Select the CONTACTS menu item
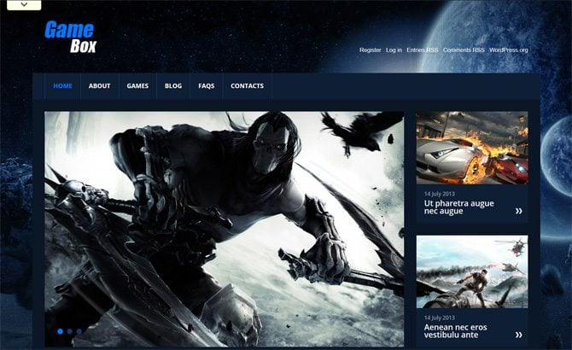The width and height of the screenshot is (572, 350). click(247, 86)
